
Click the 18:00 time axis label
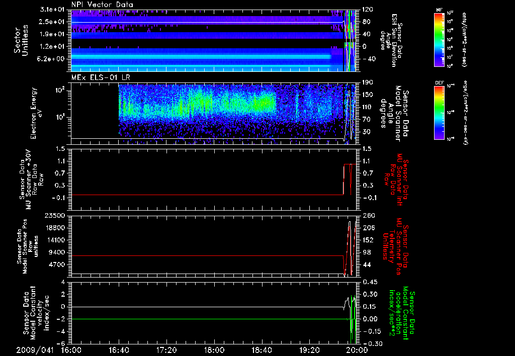tap(214, 350)
